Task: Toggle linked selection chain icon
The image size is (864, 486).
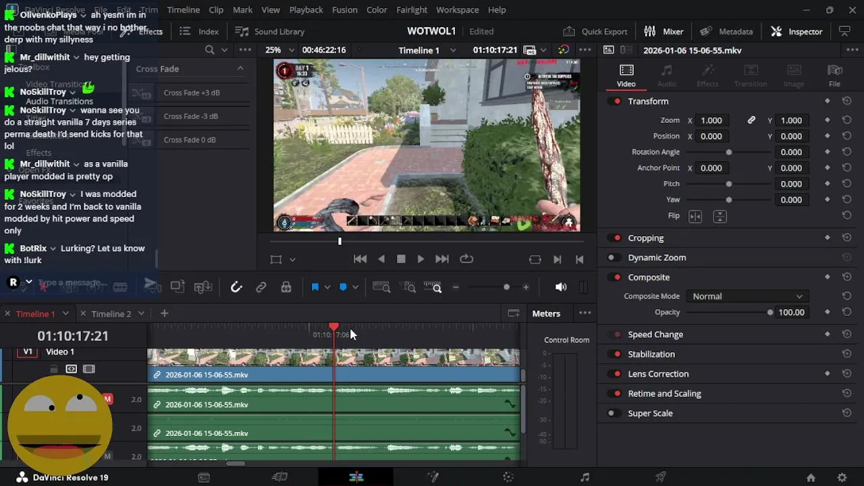Action: pyautogui.click(x=261, y=288)
